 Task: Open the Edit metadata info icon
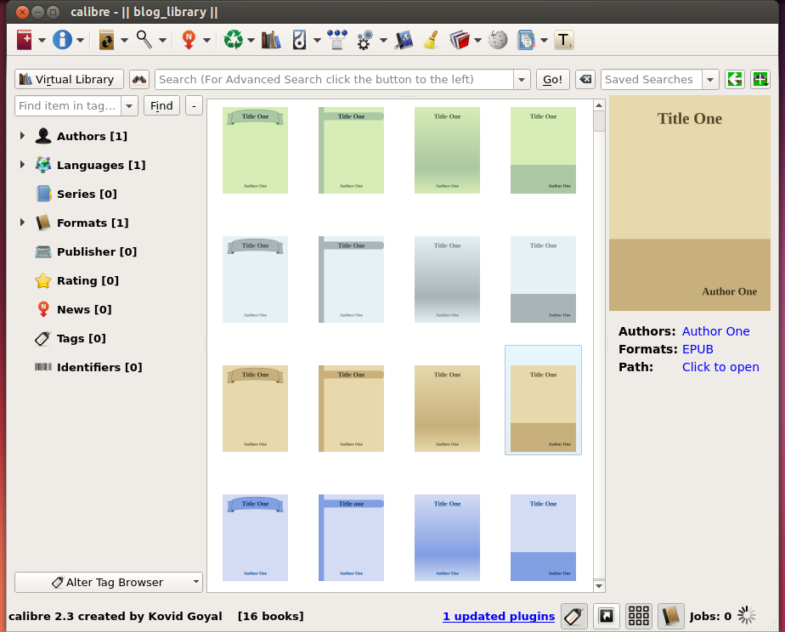(x=62, y=40)
